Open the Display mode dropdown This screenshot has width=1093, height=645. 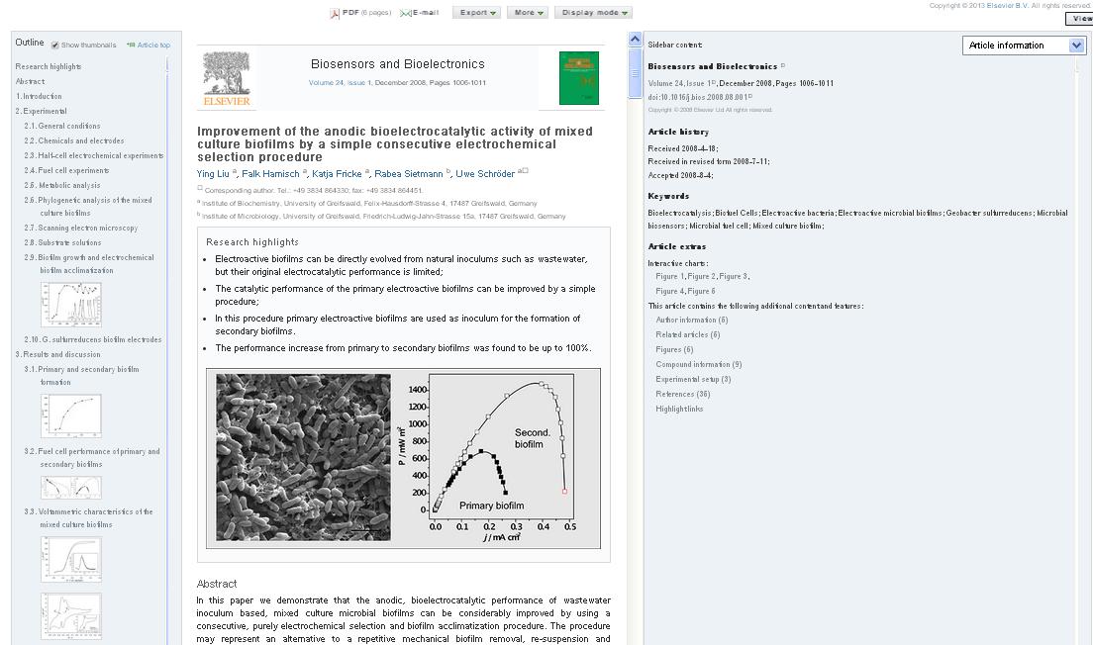pos(594,13)
